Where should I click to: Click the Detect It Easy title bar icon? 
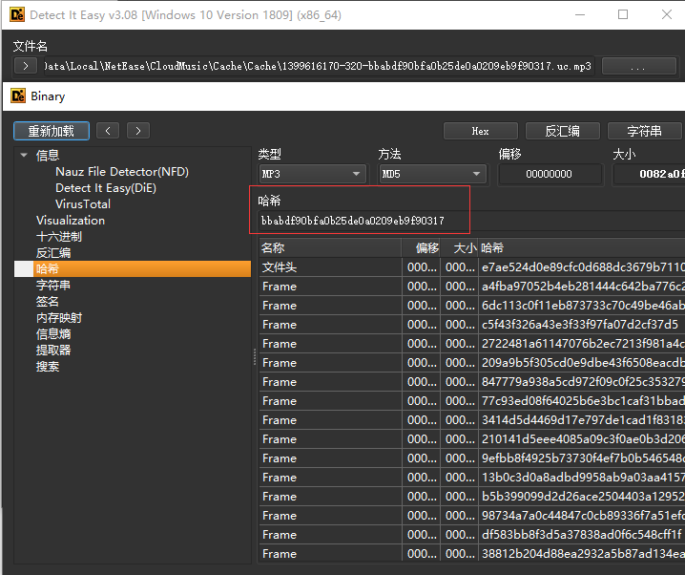(x=17, y=15)
